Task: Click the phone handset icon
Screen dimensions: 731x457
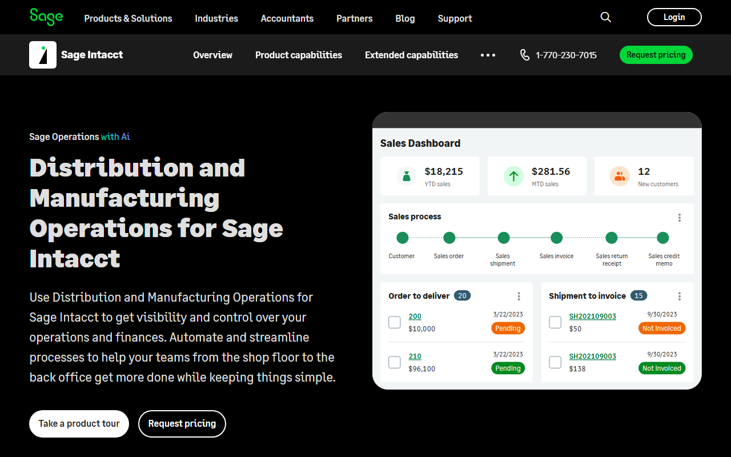Action: point(525,55)
